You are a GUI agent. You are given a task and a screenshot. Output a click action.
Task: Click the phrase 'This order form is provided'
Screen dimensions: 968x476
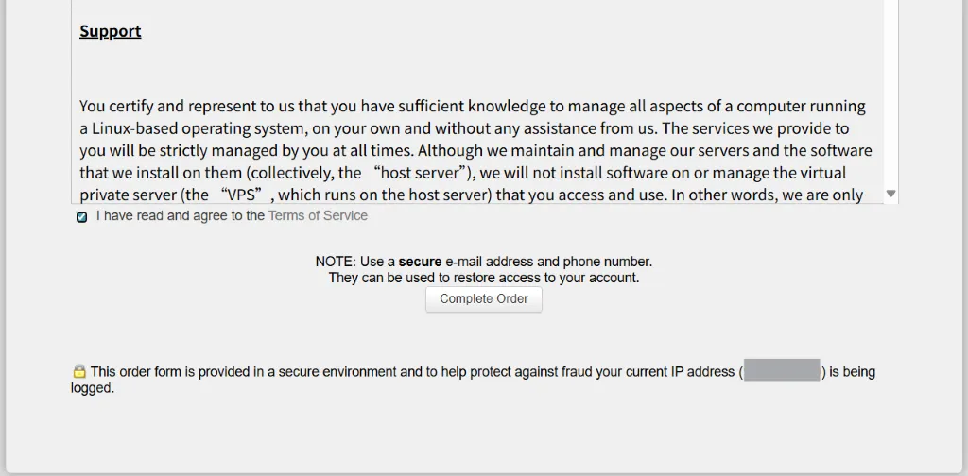tap(170, 372)
